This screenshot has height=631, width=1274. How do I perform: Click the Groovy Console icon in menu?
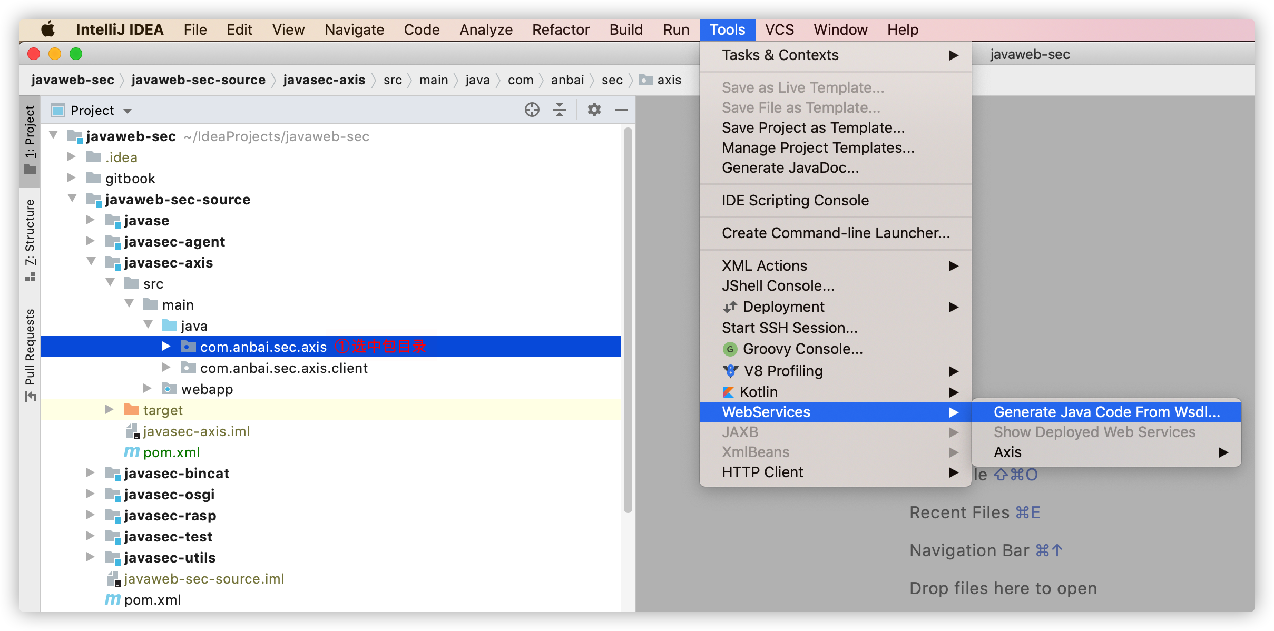730,349
